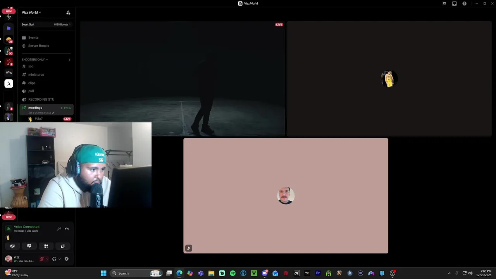
Task: Create channel with SHOOTERS ONLY plus icon
Action: click(70, 60)
